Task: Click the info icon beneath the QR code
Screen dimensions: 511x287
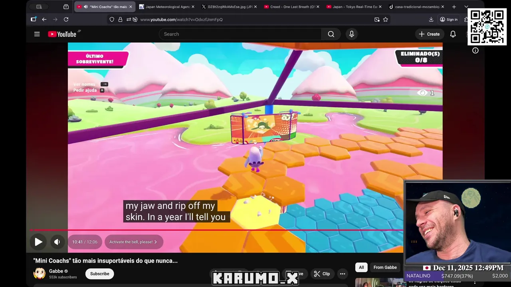Action: 475,51
